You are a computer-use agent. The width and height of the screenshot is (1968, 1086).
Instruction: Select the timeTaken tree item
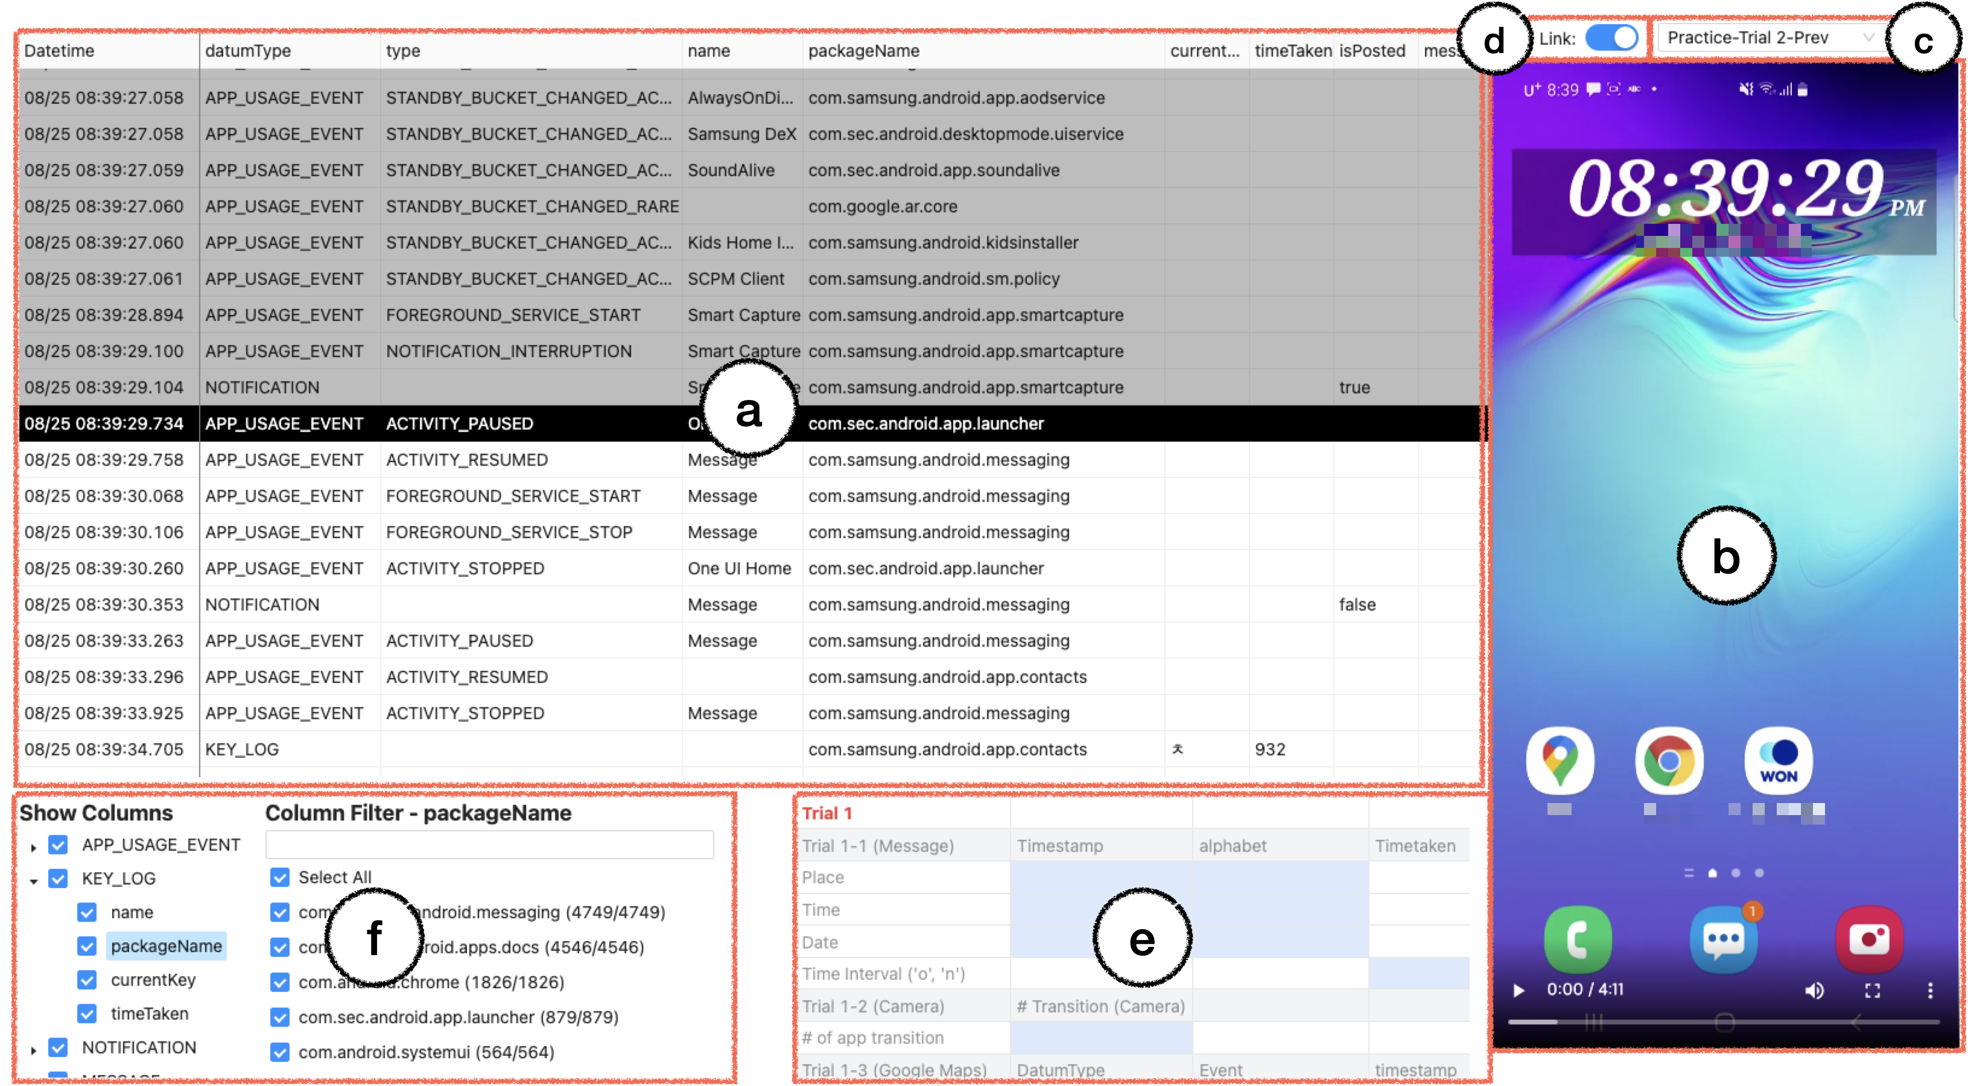point(149,1014)
